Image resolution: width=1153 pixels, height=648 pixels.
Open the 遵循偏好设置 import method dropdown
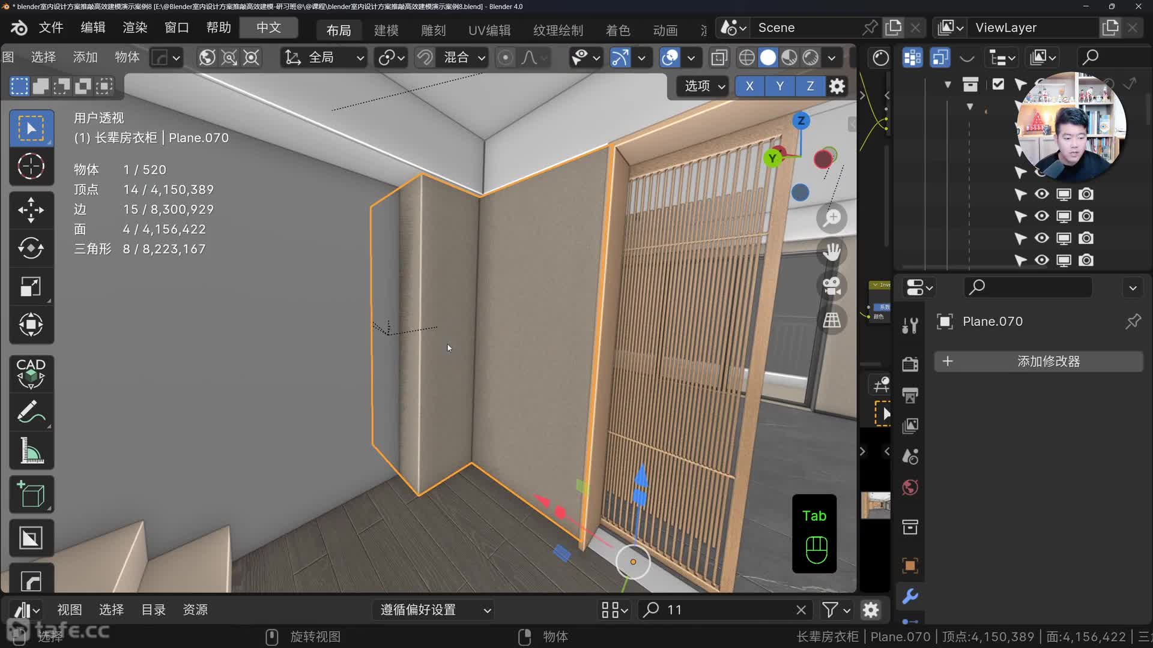[x=435, y=610]
